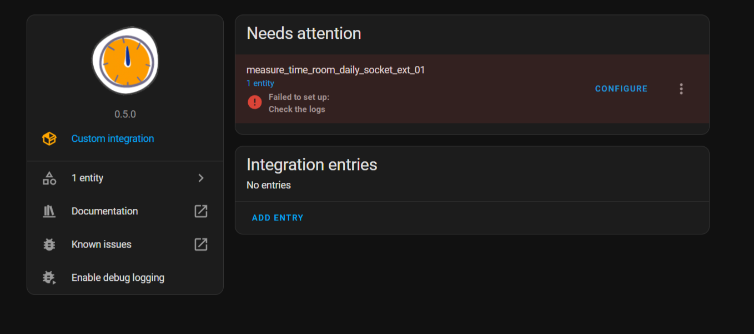This screenshot has height=334, width=754.
Task: Click the ADD ENTRY button
Action: (278, 218)
